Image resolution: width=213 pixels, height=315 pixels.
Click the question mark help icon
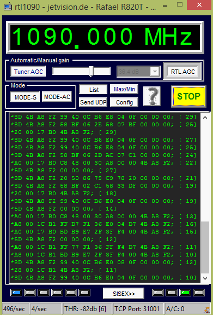pos(152,96)
